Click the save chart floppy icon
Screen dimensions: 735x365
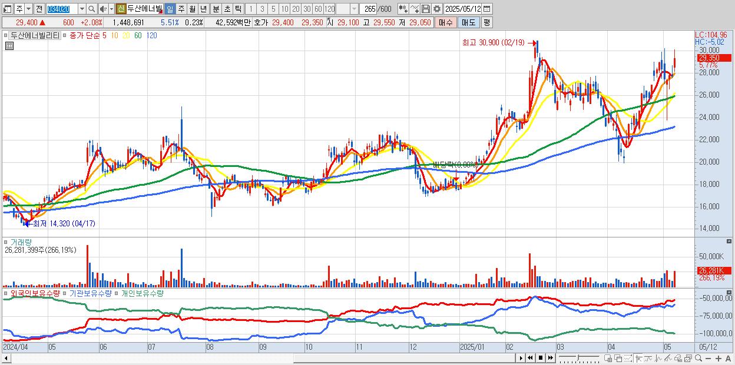pyautogui.click(x=426, y=9)
